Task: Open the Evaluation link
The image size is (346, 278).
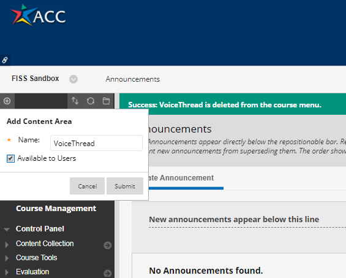Action: tap(32, 272)
